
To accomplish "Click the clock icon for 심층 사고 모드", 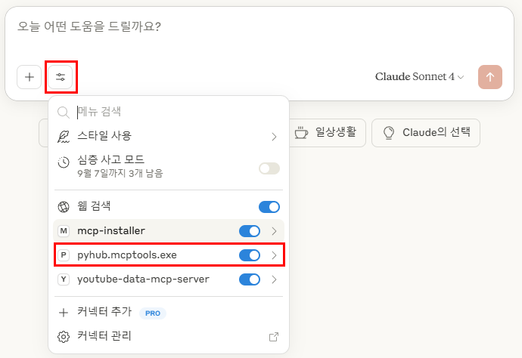I will [64, 162].
